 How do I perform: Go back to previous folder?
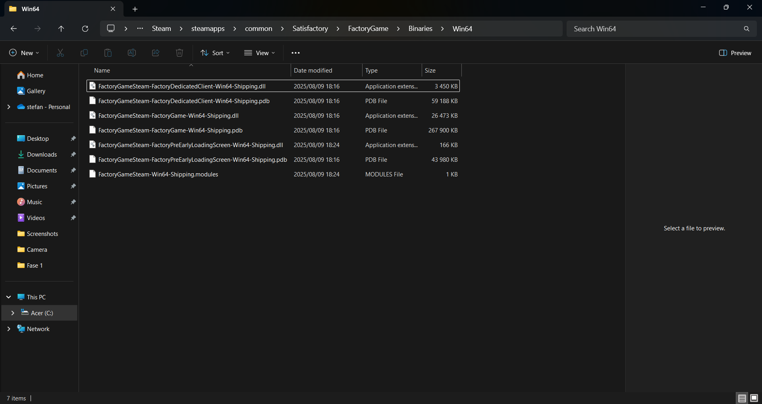tap(14, 29)
